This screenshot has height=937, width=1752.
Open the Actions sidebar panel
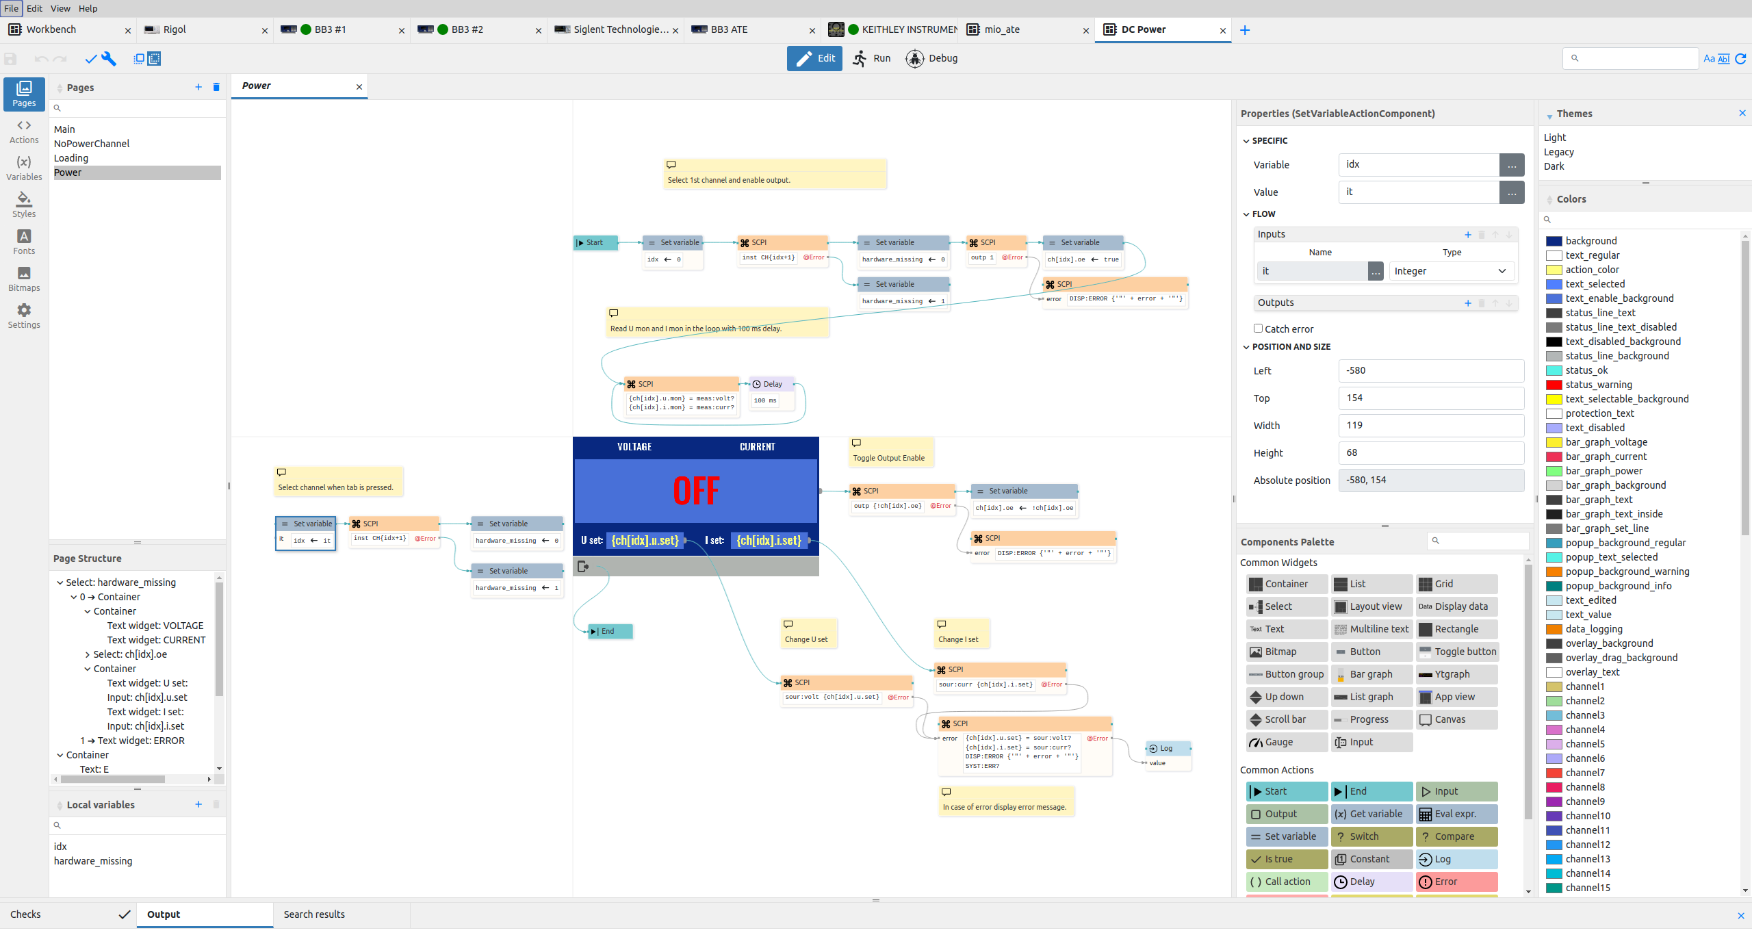24,131
